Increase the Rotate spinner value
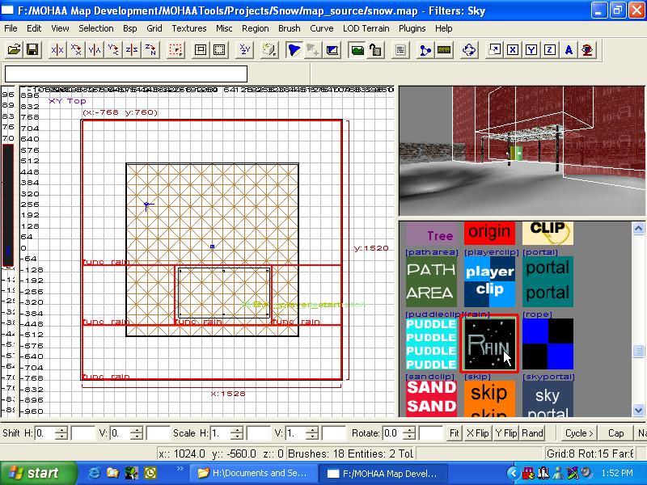Image resolution: width=647 pixels, height=485 pixels. pos(411,429)
